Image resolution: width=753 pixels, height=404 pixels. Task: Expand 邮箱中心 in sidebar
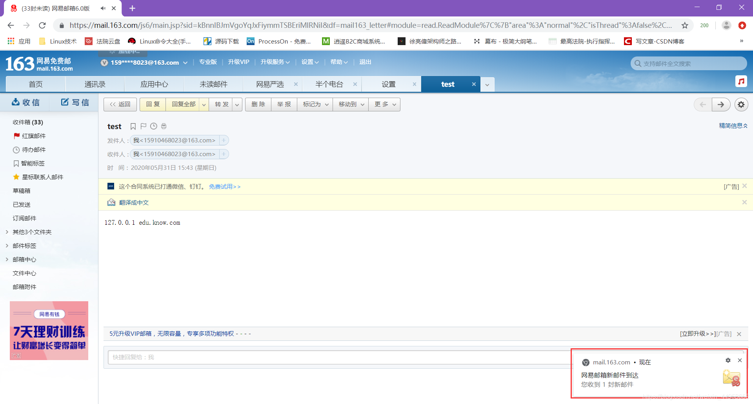(x=7, y=259)
